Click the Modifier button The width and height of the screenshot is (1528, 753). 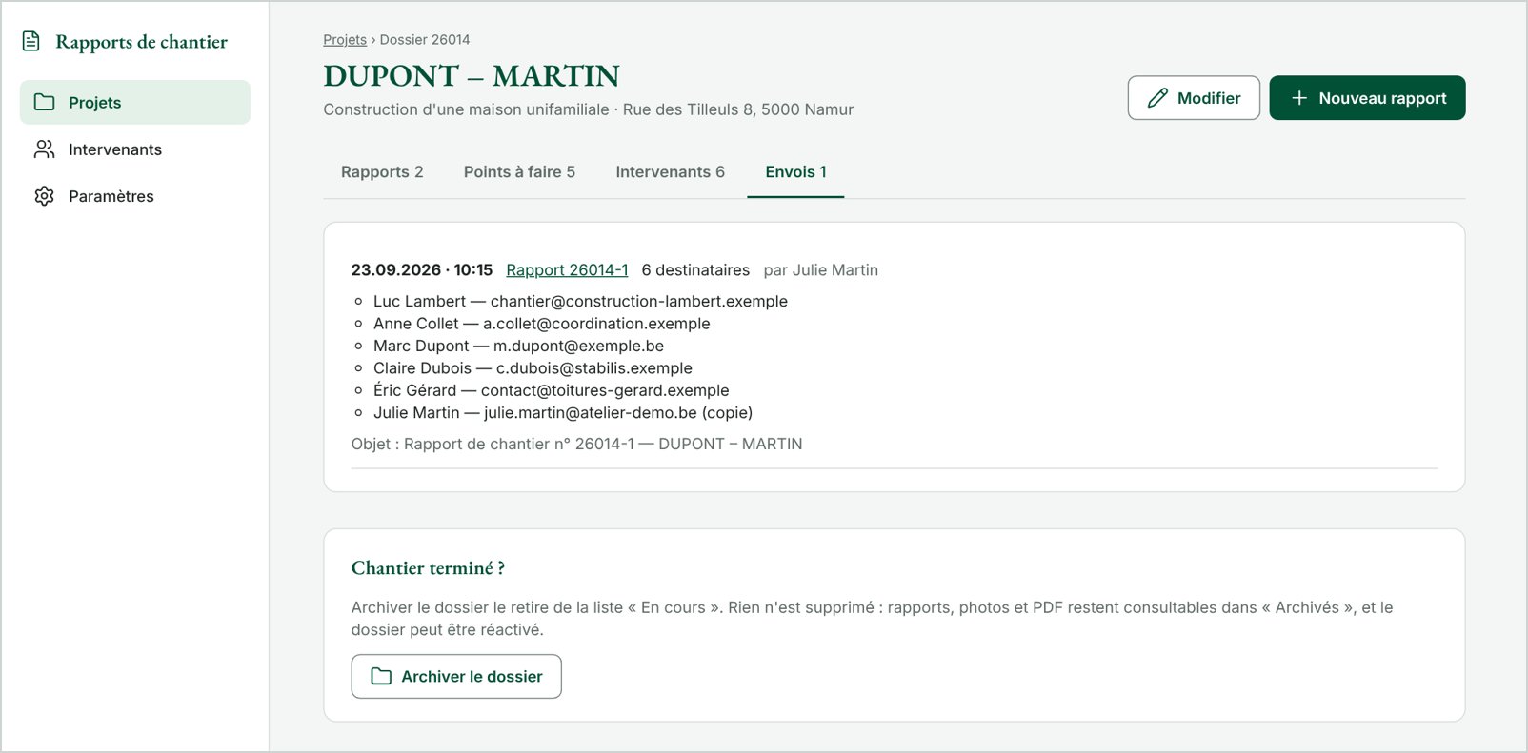click(x=1194, y=98)
